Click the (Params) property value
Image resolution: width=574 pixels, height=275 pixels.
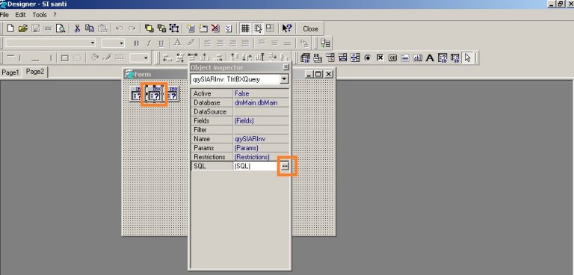[x=261, y=148]
